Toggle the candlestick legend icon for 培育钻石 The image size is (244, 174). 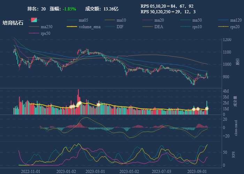[34, 20]
